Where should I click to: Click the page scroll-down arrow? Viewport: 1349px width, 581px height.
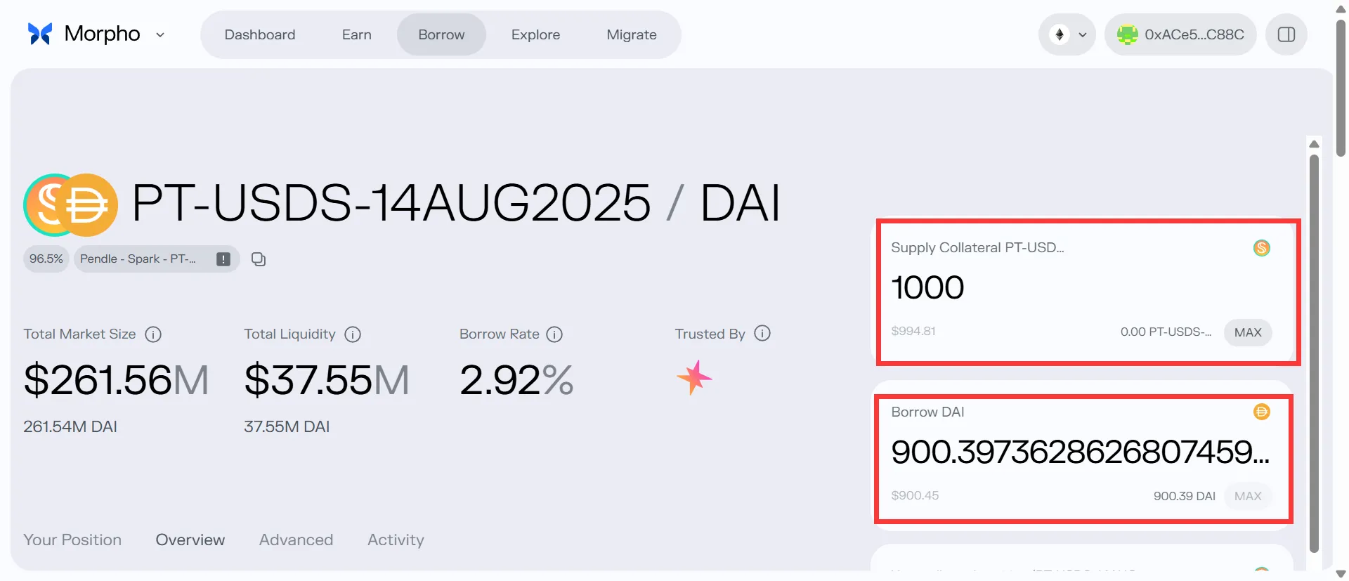point(1341,574)
